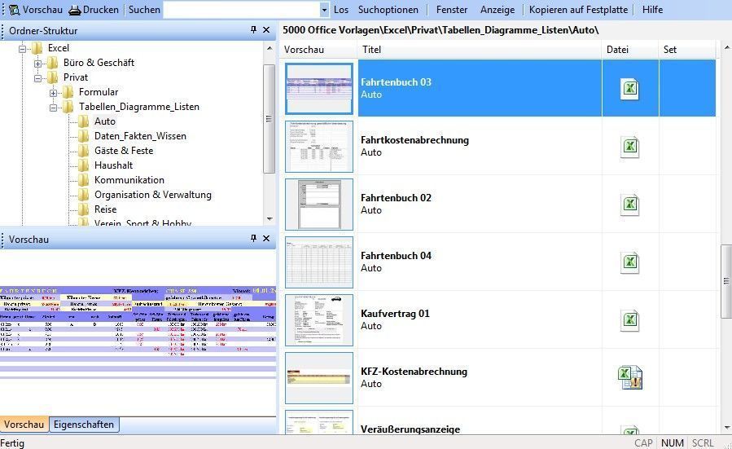Open Excel file icon for Kaufvertrag 01
This screenshot has height=449, width=732.
(629, 320)
